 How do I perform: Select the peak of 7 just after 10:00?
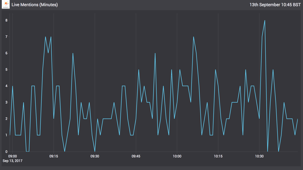(194, 37)
